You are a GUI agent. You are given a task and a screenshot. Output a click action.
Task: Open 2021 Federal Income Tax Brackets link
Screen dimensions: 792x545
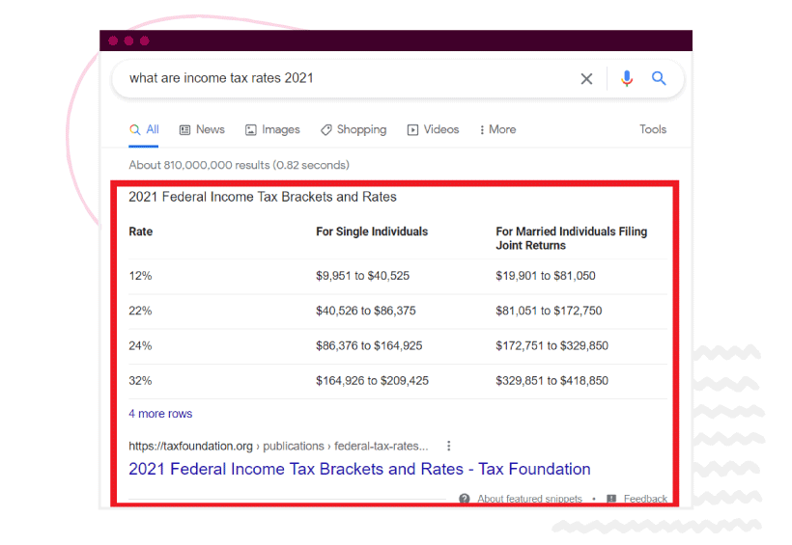pos(359,469)
